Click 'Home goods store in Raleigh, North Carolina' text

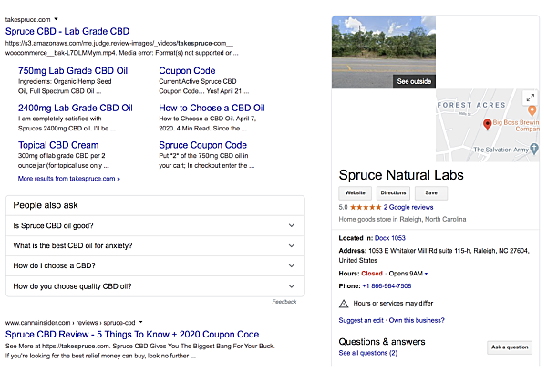tap(402, 220)
